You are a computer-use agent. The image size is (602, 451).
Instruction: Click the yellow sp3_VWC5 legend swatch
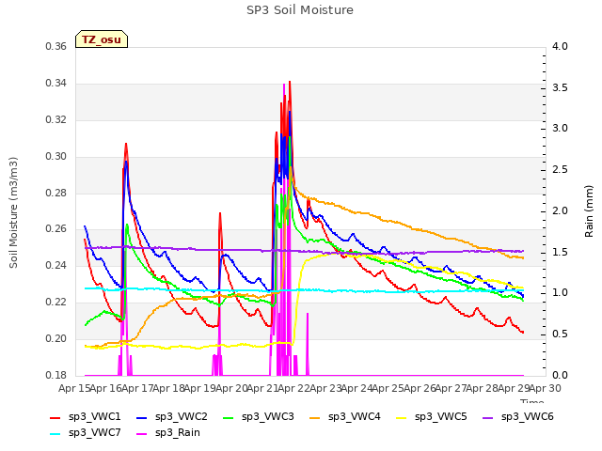click(402, 418)
